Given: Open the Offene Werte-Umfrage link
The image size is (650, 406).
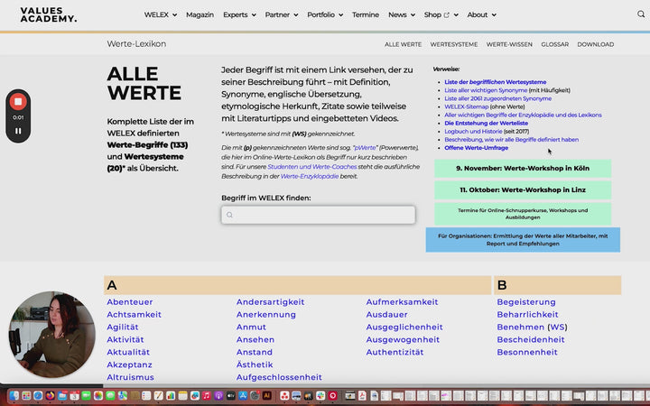Looking at the screenshot, I should [x=476, y=148].
